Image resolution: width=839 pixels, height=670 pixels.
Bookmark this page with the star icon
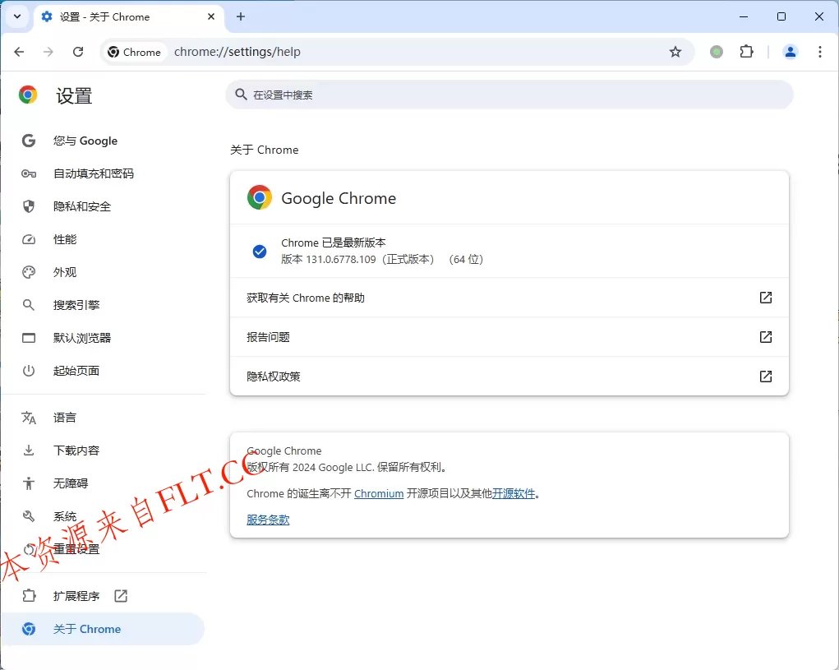[x=675, y=52]
